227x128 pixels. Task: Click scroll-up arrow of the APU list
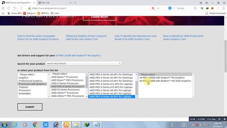(136, 74)
